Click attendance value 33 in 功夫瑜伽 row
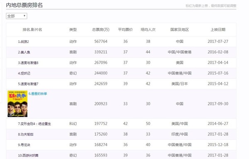This screenshot has height=159, width=249. pos(148,134)
